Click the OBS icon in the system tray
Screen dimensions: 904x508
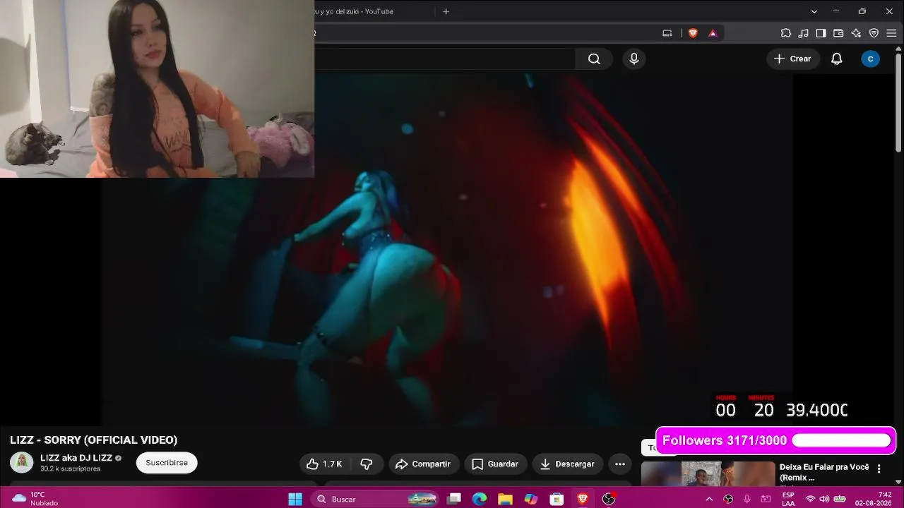tap(728, 500)
